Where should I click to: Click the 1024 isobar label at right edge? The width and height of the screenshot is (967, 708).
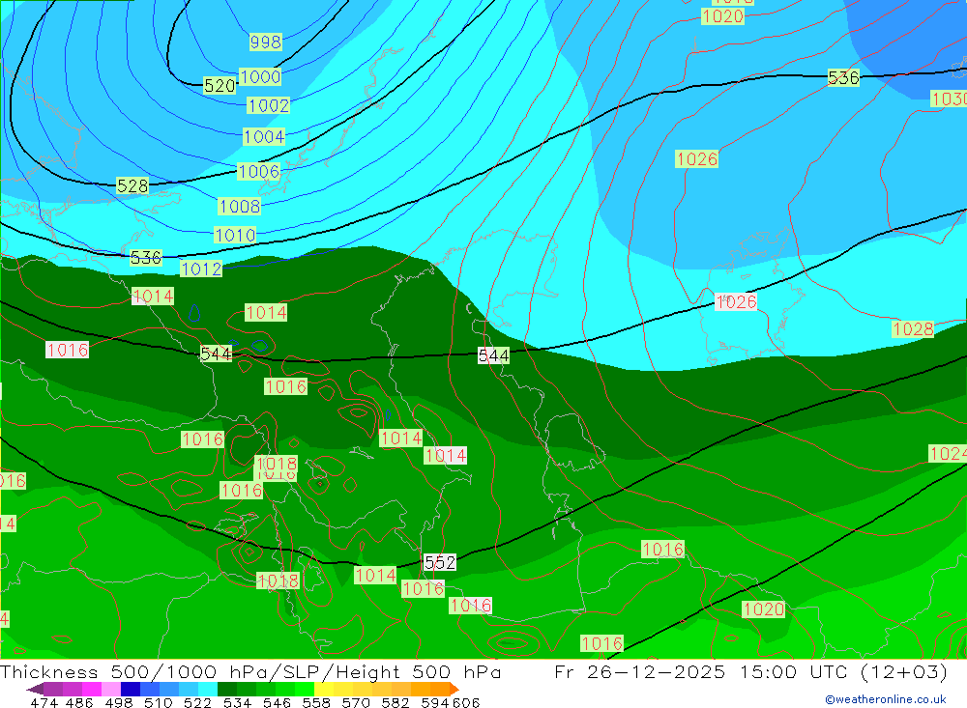pyautogui.click(x=948, y=454)
